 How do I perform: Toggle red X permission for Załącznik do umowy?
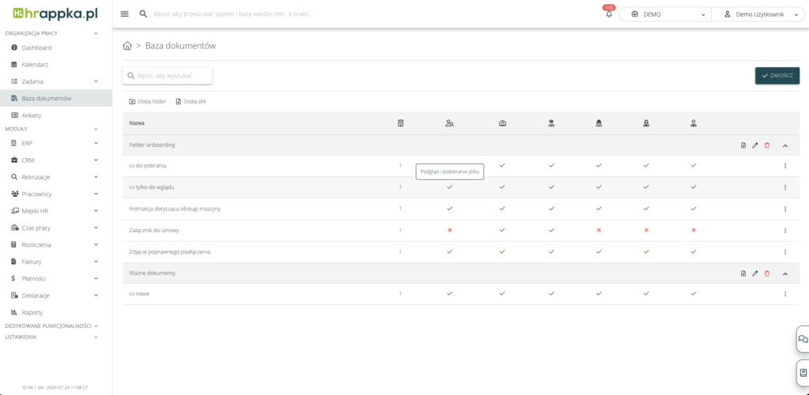point(450,230)
